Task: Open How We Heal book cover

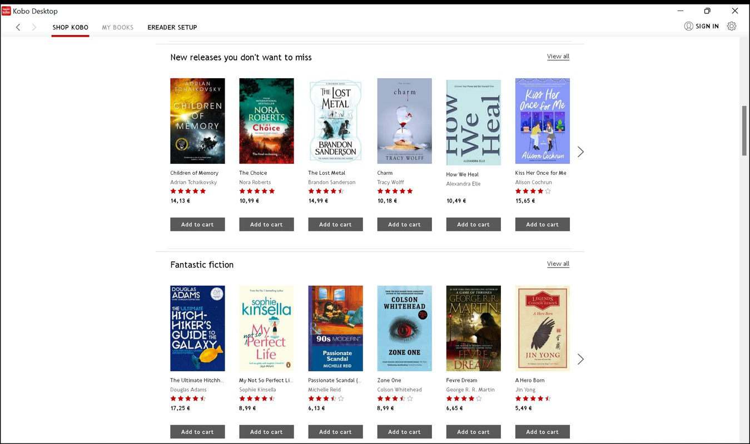Action: [x=473, y=122]
